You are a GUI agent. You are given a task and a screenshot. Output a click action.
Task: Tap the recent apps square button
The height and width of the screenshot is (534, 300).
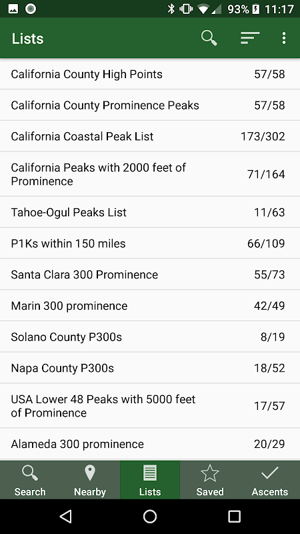(x=234, y=516)
